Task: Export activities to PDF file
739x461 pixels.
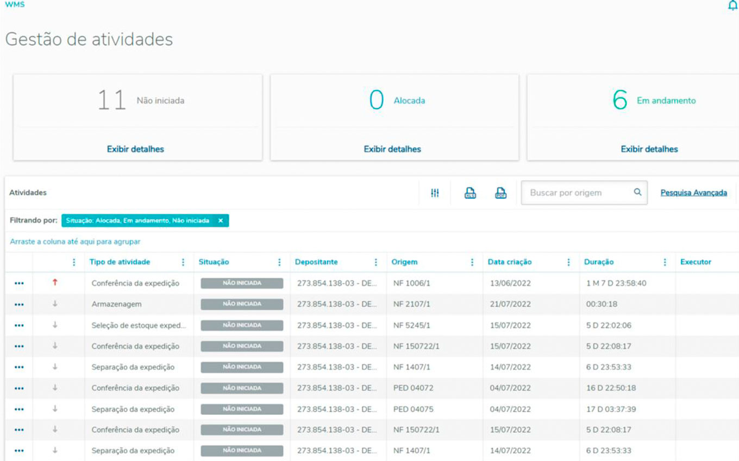Action: pos(500,193)
